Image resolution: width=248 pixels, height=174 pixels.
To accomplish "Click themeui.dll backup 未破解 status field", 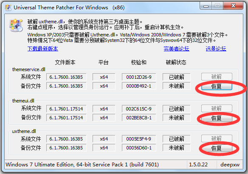I will pyautogui.click(x=177, y=118).
